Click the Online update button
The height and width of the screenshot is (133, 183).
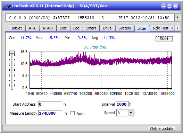(x=162, y=128)
